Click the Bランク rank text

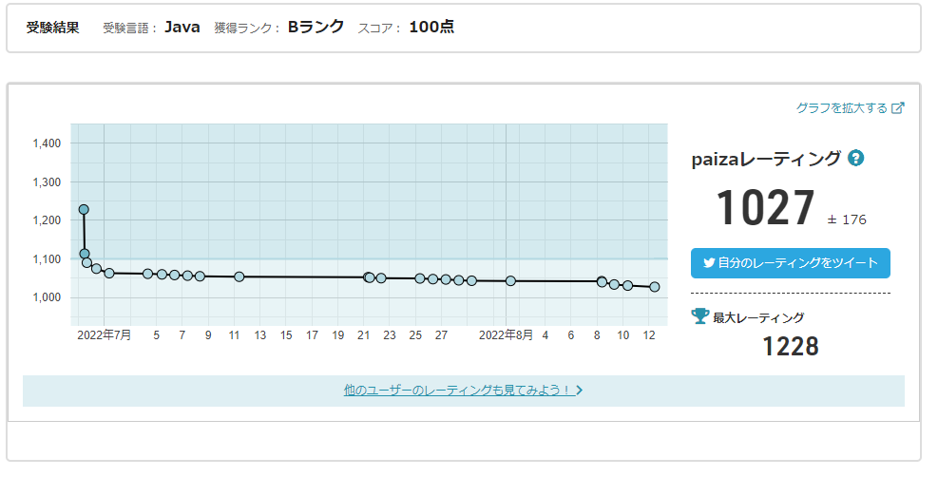pyautogui.click(x=316, y=28)
